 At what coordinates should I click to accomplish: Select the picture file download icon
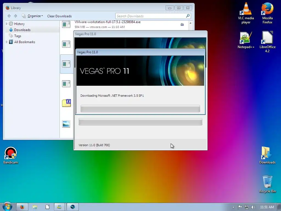[x=66, y=124]
